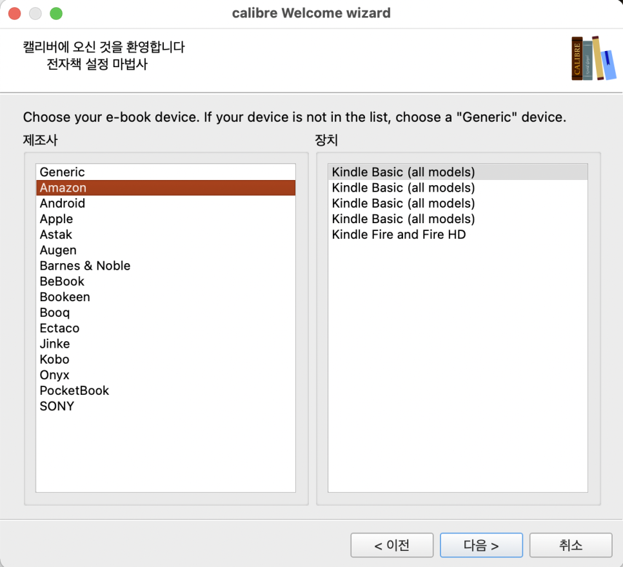This screenshot has height=567, width=623.
Task: Pick BeBook from the list
Action: point(166,281)
